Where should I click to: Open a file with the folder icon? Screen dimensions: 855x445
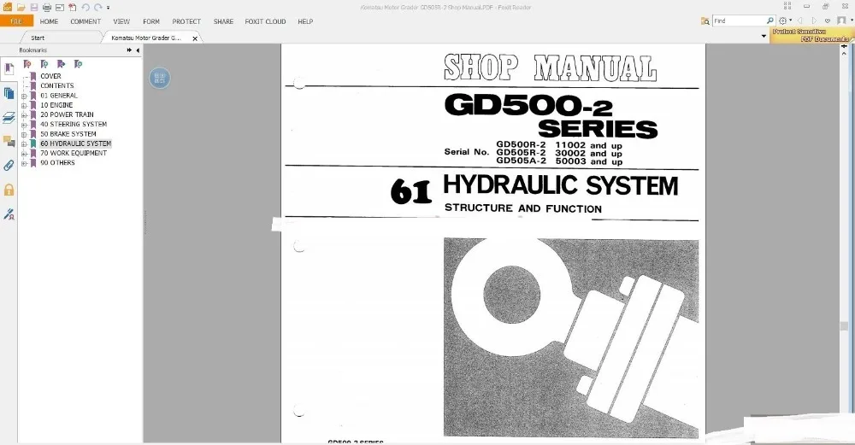click(21, 7)
